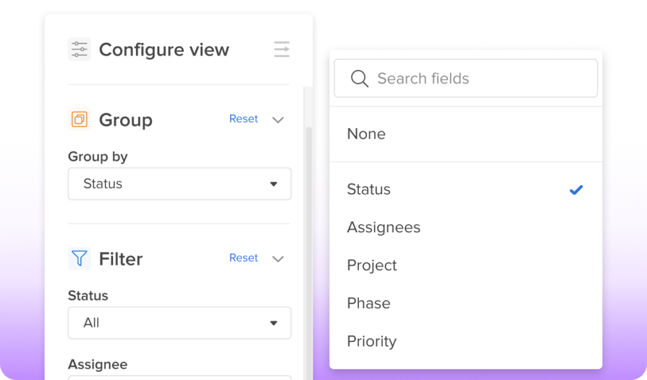This screenshot has width=647, height=380.
Task: Click the dropdown caret in the Status filter box
Action: (274, 323)
